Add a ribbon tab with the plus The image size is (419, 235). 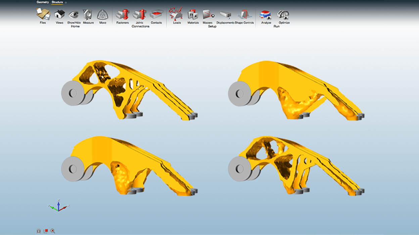66,3
